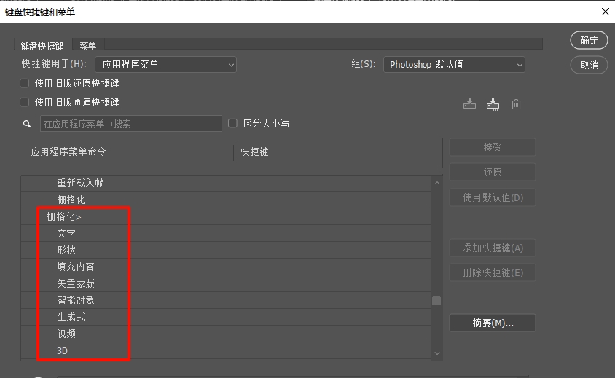Click the save current shortcut set icon
615x378 pixels.
pyautogui.click(x=469, y=104)
